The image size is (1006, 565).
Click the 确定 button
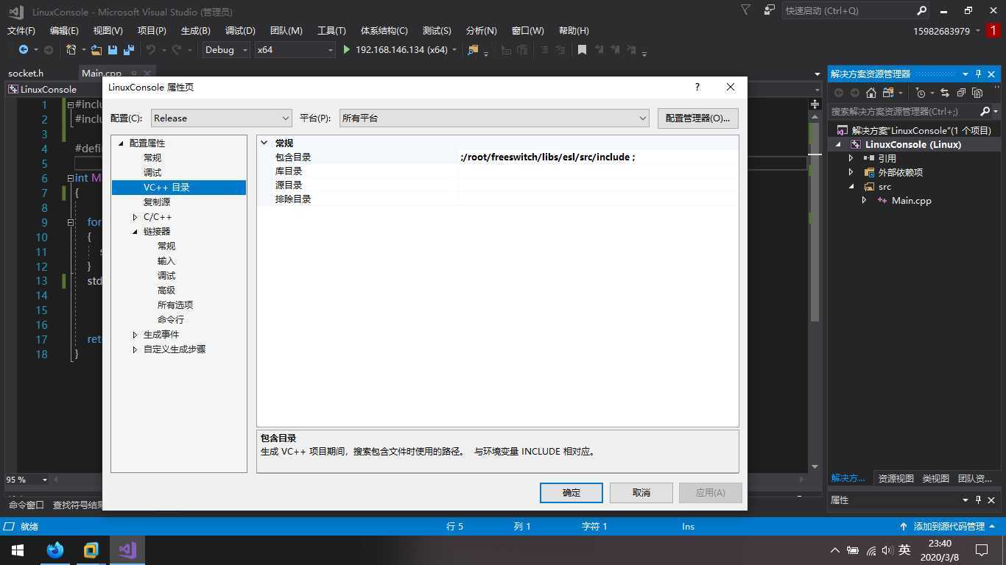click(x=571, y=492)
